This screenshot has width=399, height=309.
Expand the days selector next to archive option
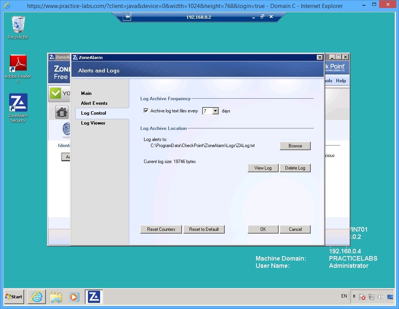coord(215,110)
